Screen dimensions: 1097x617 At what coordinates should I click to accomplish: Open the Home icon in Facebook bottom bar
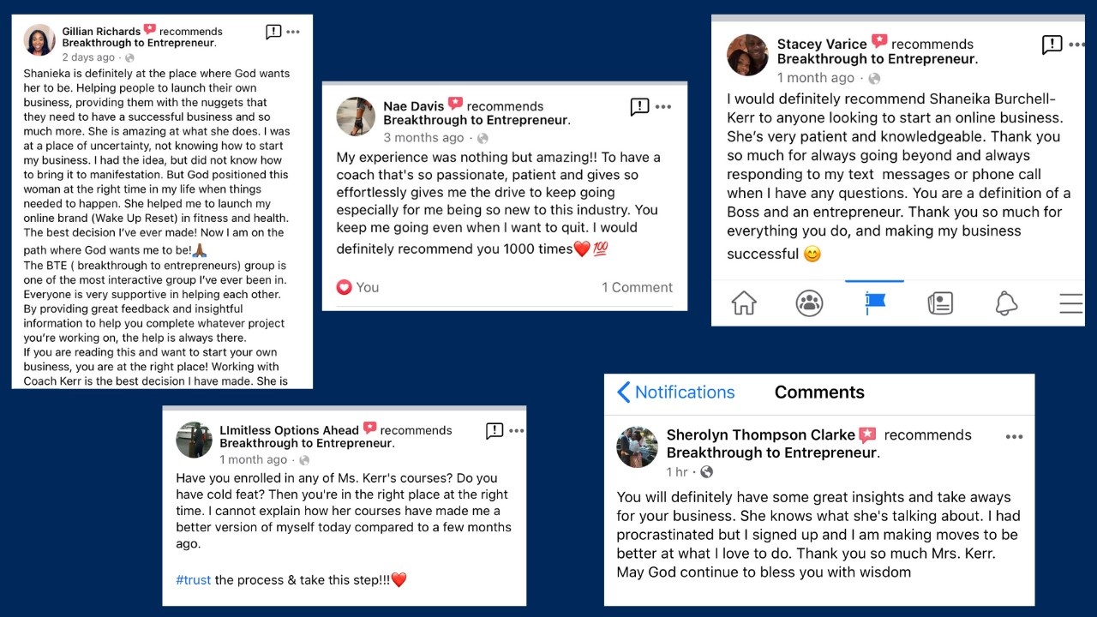click(744, 303)
